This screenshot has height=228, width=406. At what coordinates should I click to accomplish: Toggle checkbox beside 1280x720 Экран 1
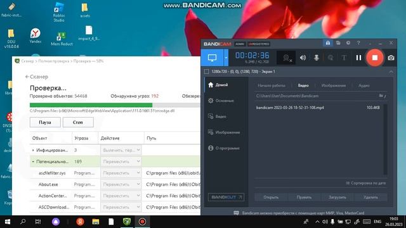(x=206, y=72)
